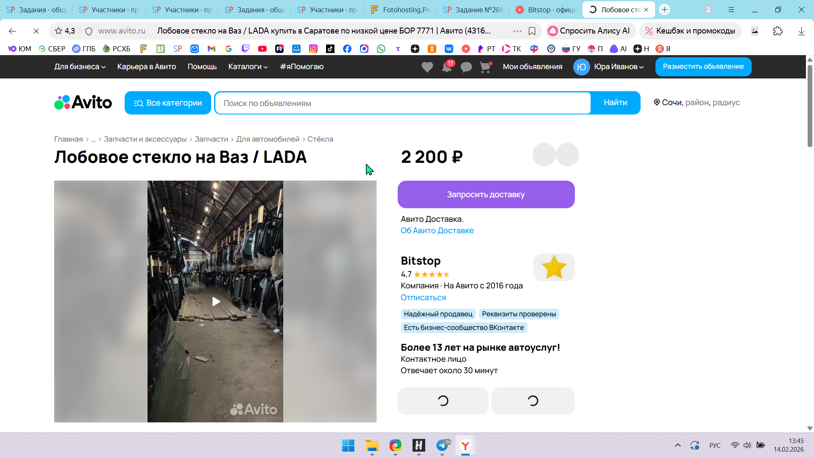Open notifications bell with 17 badge
This screenshot has height=458, width=814.
[x=447, y=67]
